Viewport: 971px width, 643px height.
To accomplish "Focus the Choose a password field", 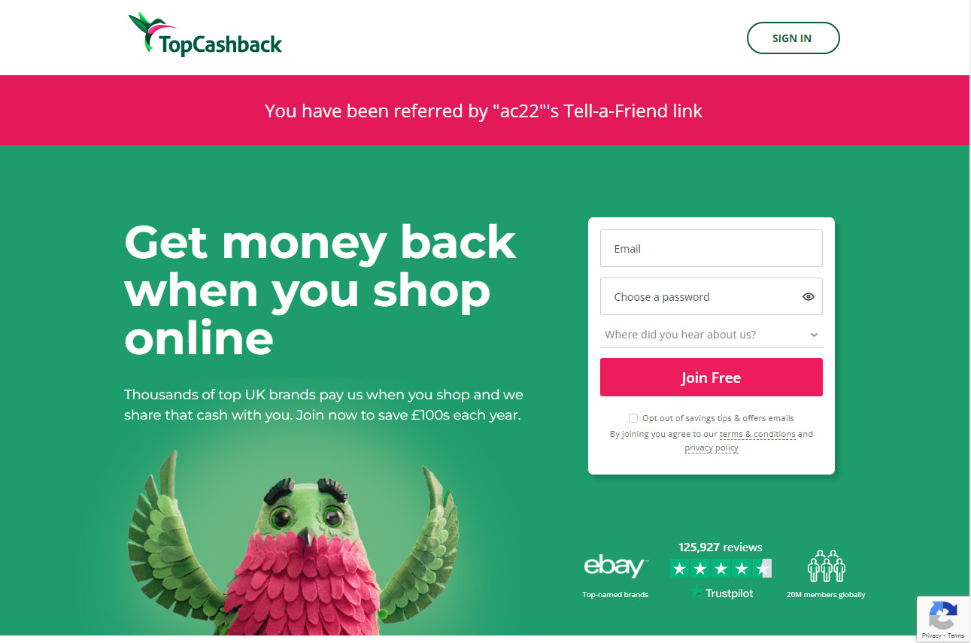I will click(x=712, y=296).
